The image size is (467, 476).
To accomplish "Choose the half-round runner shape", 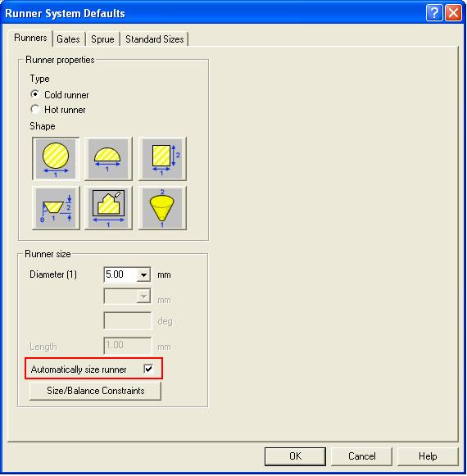I will 108,159.
